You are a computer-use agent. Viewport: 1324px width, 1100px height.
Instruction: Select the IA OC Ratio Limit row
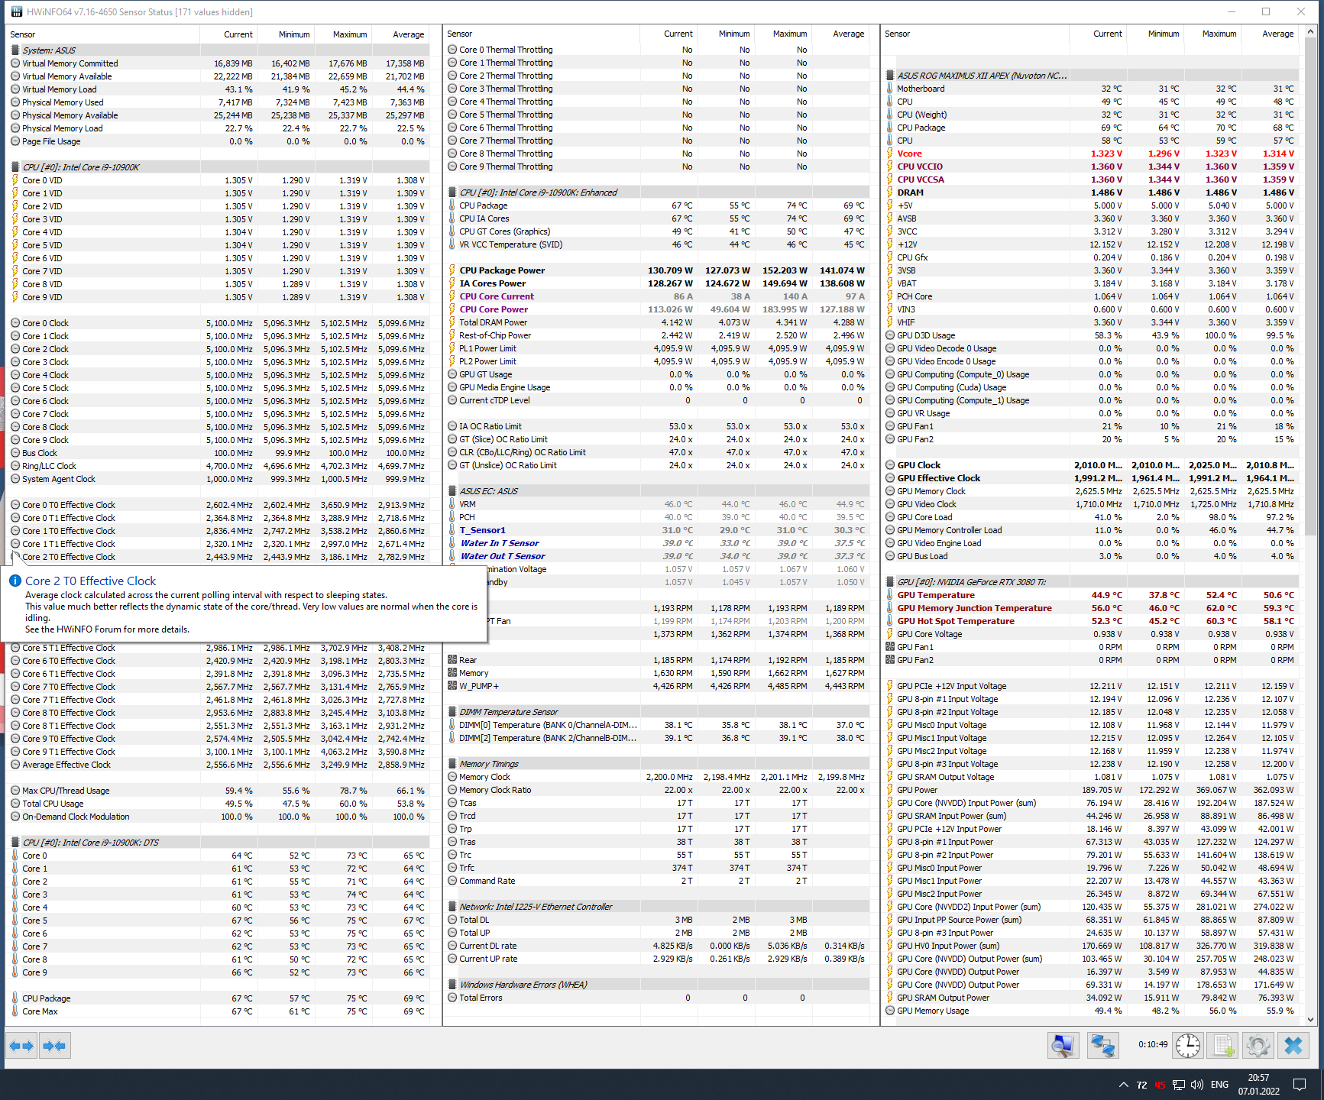(657, 426)
